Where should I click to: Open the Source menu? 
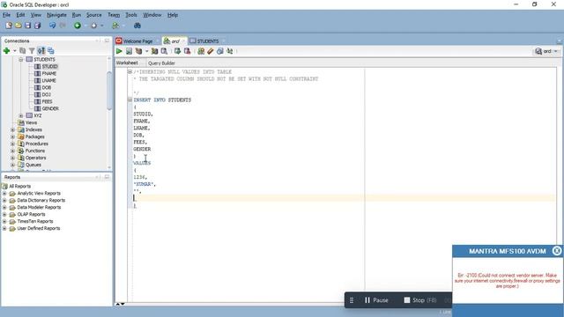[94, 15]
